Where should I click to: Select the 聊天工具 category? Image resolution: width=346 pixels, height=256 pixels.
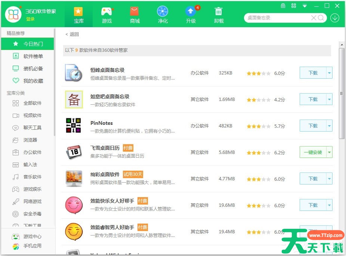27,128
